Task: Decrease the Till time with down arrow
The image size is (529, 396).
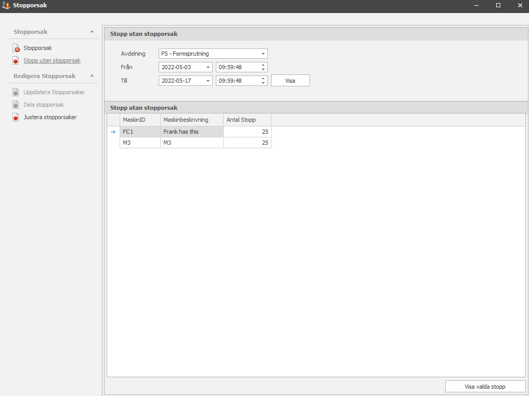Action: [263, 83]
